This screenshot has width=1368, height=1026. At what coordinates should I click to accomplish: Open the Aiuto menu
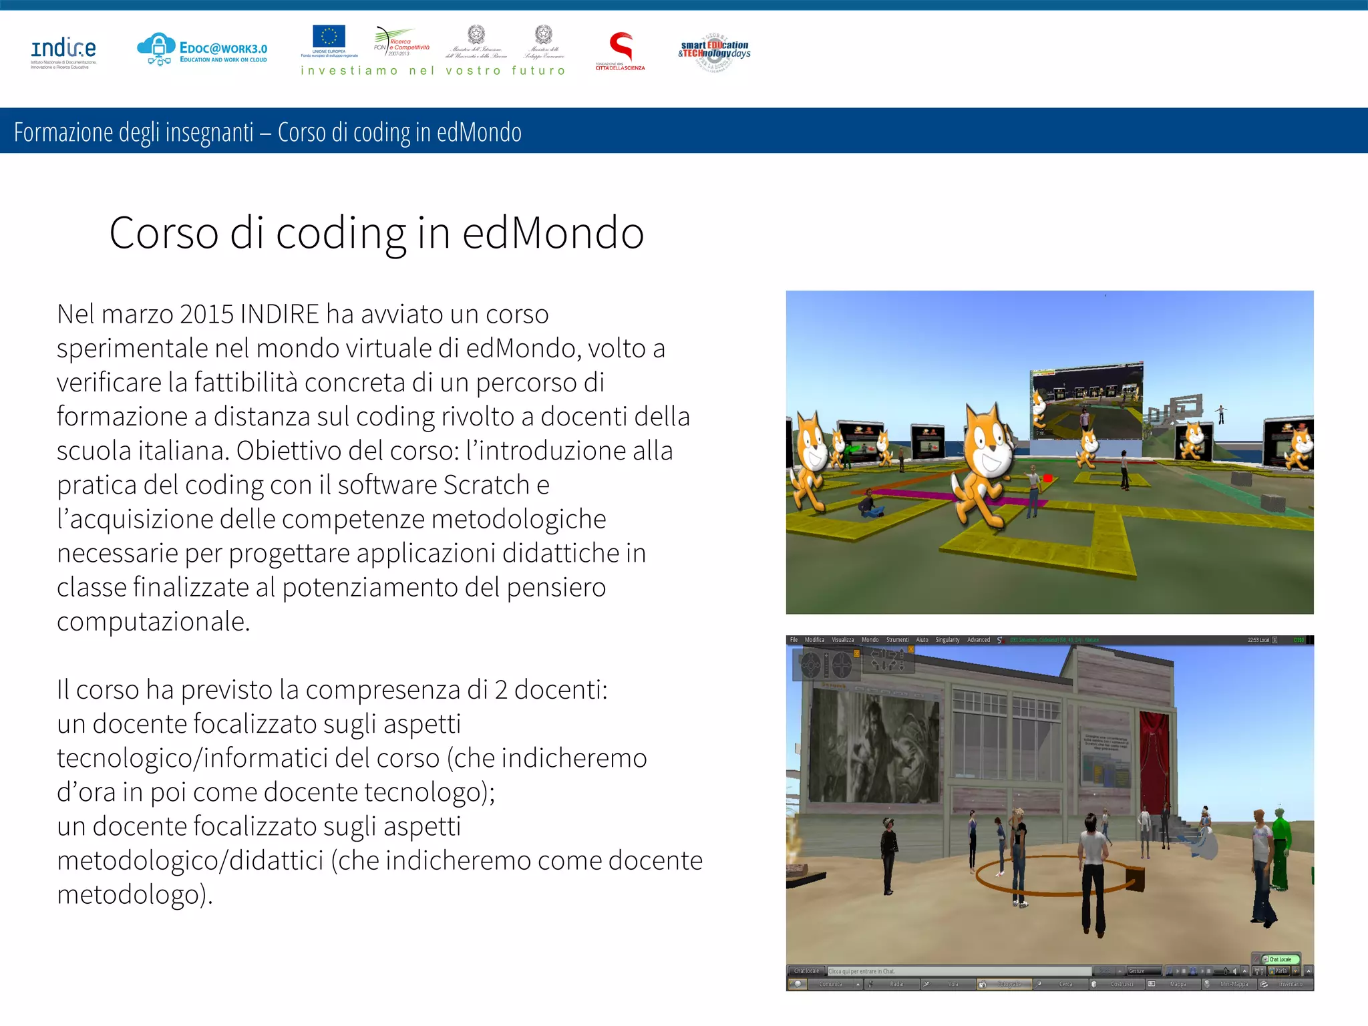coord(922,640)
